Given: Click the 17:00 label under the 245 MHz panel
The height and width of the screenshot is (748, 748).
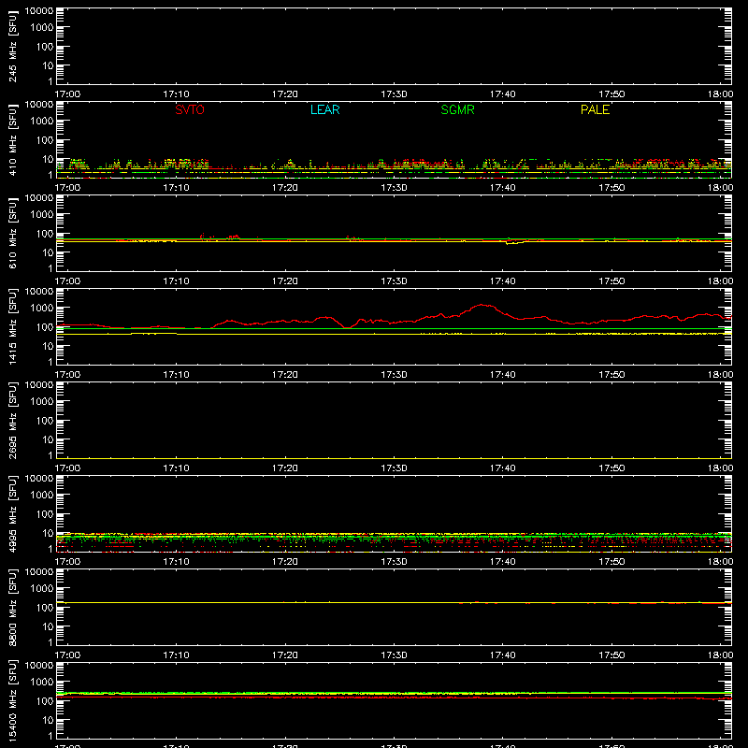Looking at the screenshot, I should [67, 94].
